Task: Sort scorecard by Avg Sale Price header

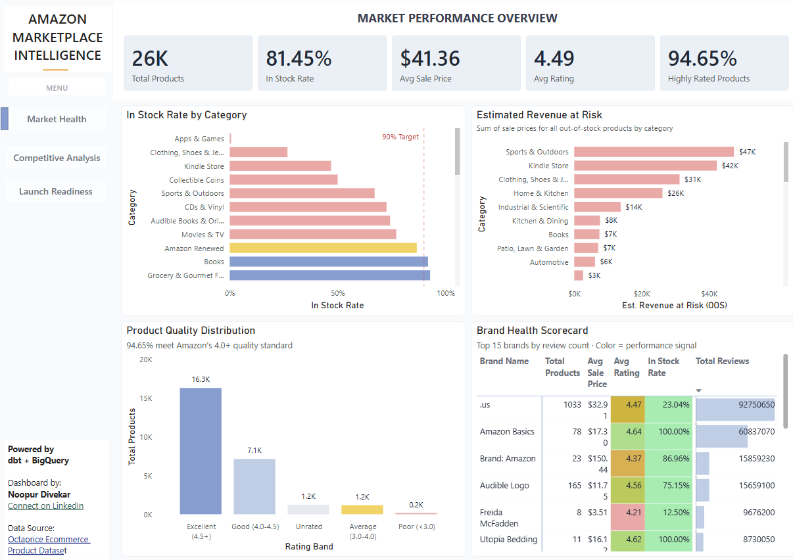Action: click(x=597, y=373)
